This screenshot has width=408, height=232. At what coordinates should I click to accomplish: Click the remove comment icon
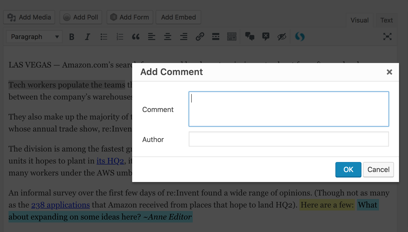pos(266,37)
